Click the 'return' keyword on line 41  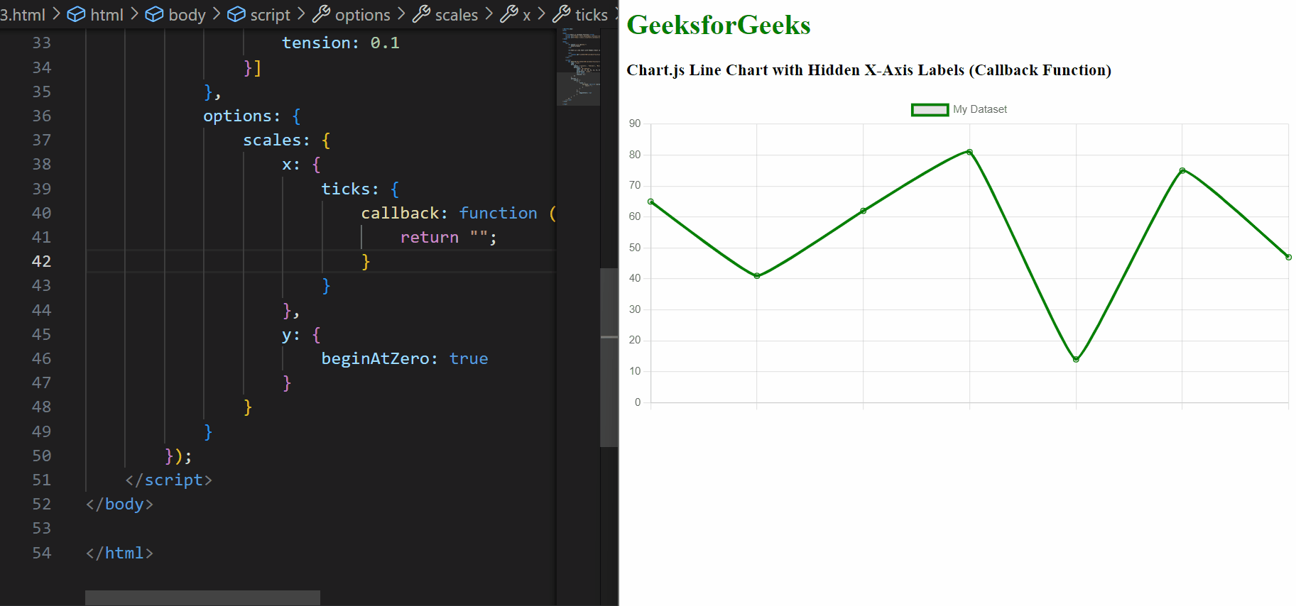pyautogui.click(x=430, y=237)
